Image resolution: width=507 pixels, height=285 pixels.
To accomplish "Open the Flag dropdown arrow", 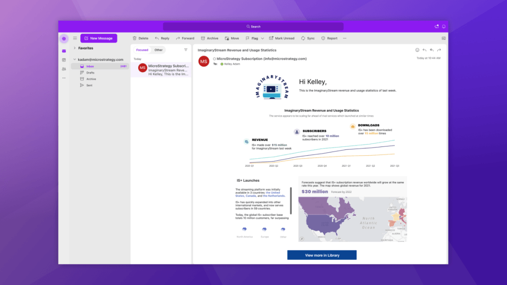I will (x=263, y=38).
